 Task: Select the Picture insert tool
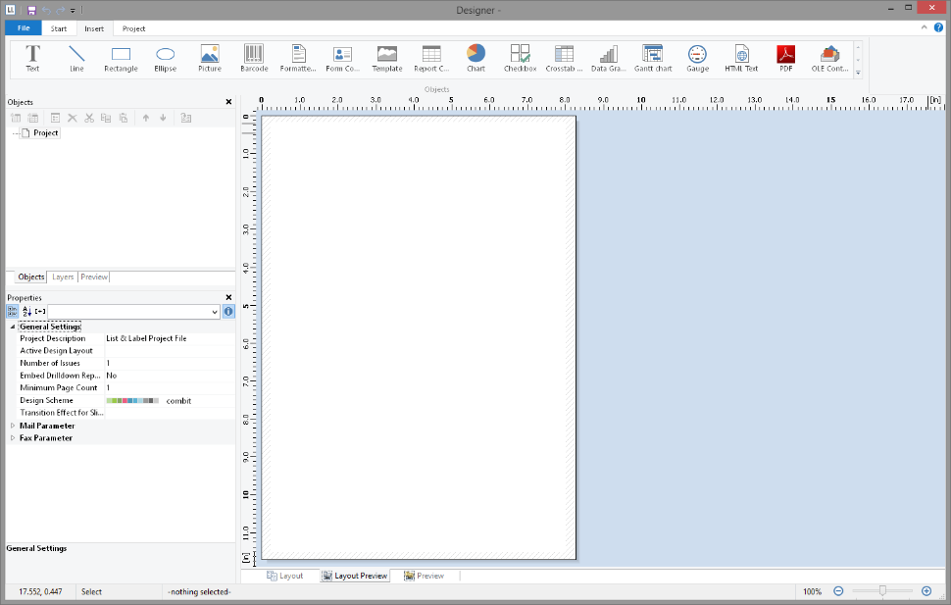coord(210,58)
